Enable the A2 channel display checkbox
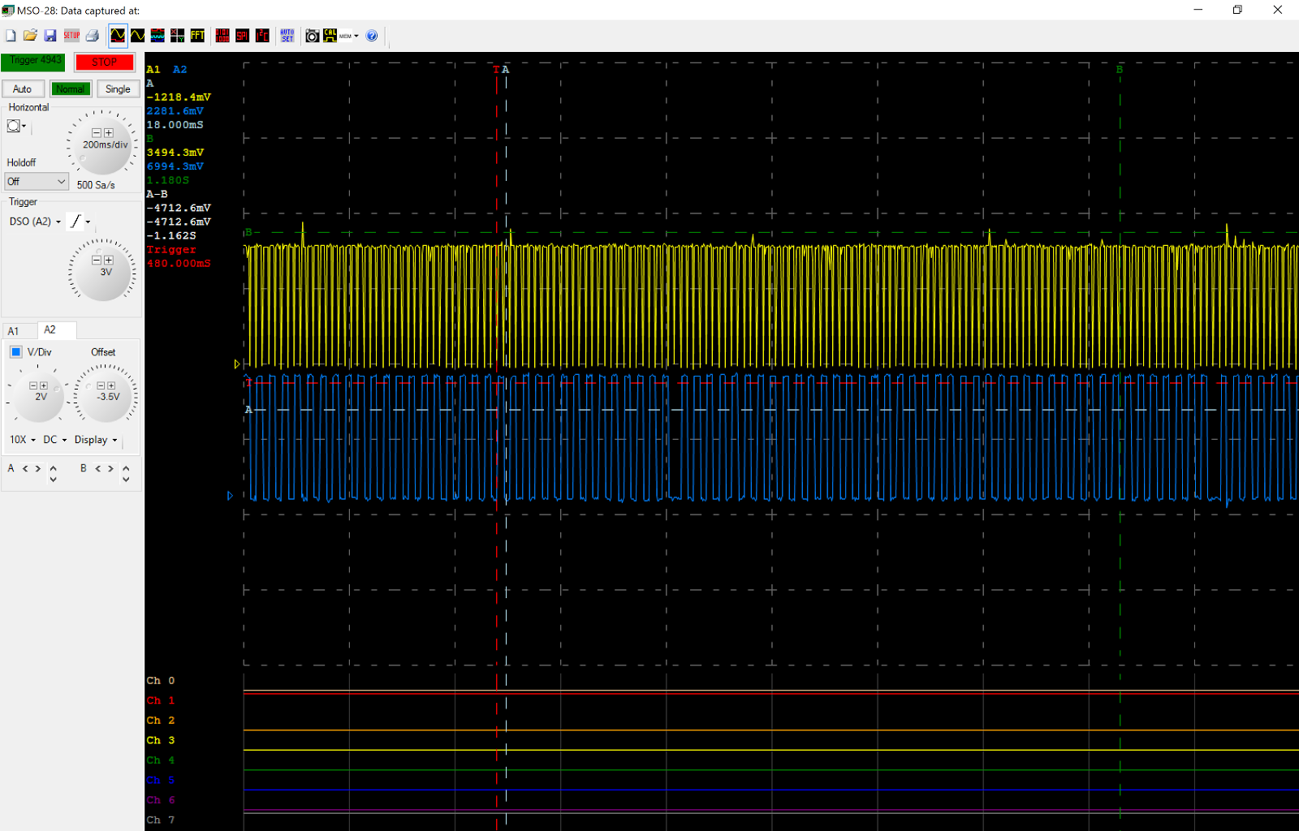Viewport: 1299px width, 831px height. 15,351
